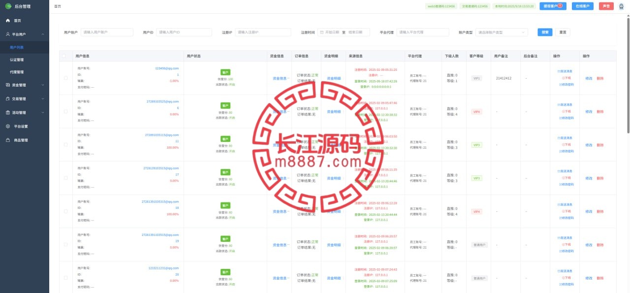Tick the select-all checkbox in table header
The image size is (630, 293).
pos(63,56)
